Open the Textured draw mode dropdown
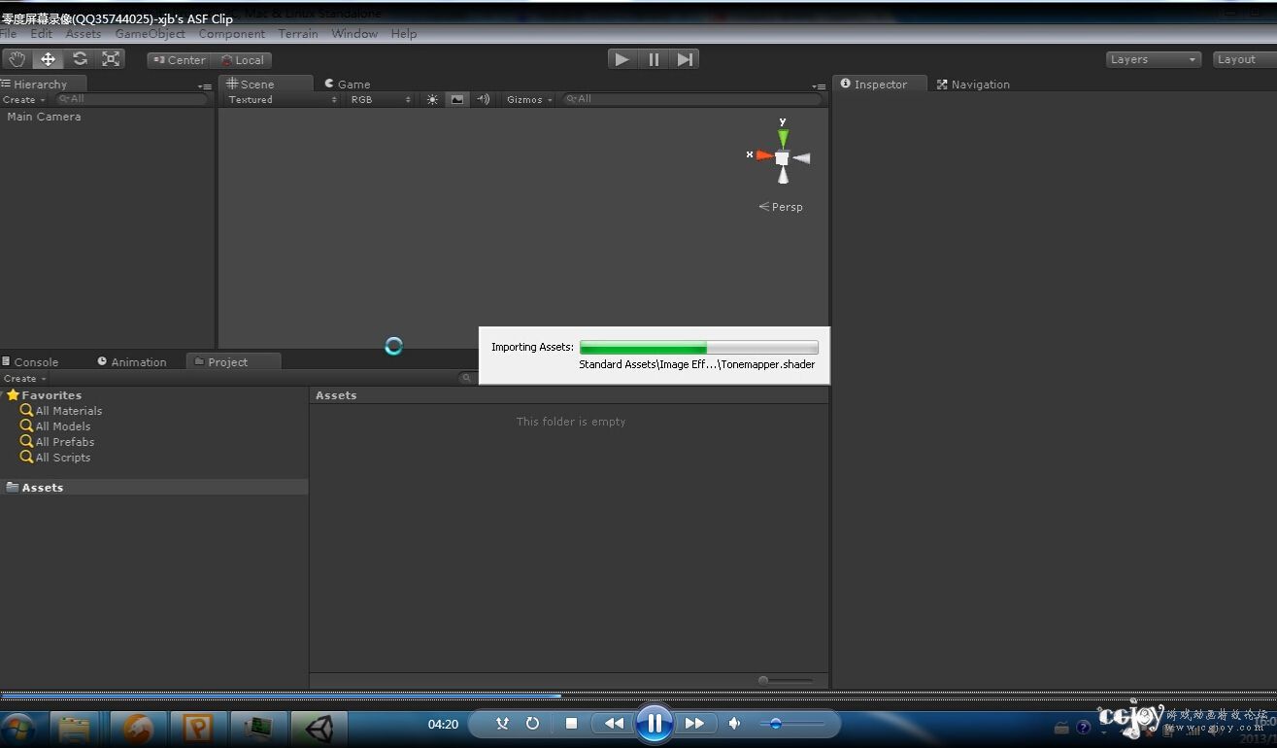The height and width of the screenshot is (748, 1277). [x=283, y=99]
